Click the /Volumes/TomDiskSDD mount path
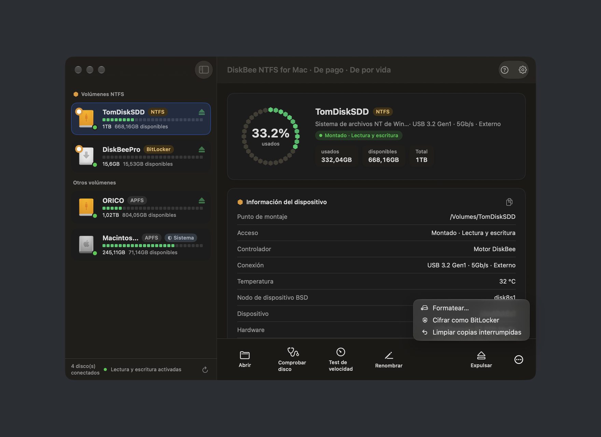Viewport: 601px width, 437px height. [x=483, y=217]
